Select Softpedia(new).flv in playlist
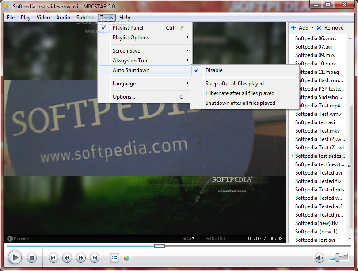358x271 pixels. 316,223
